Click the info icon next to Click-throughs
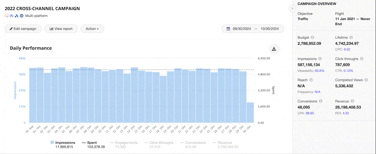 362,59
